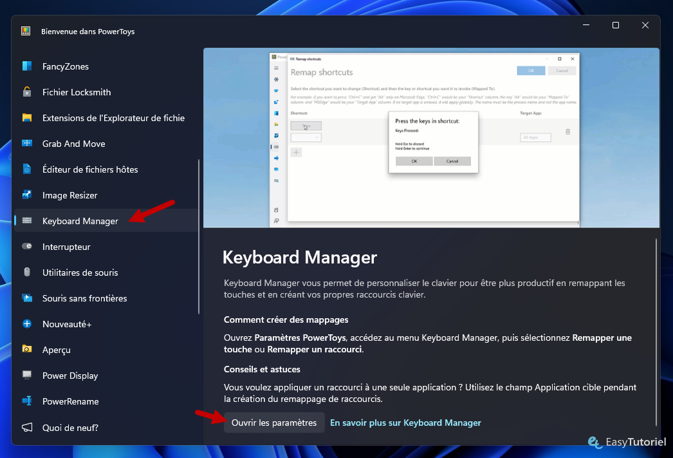This screenshot has width=673, height=458.
Task: Minimize the PowerToys welcome window
Action: (586, 25)
